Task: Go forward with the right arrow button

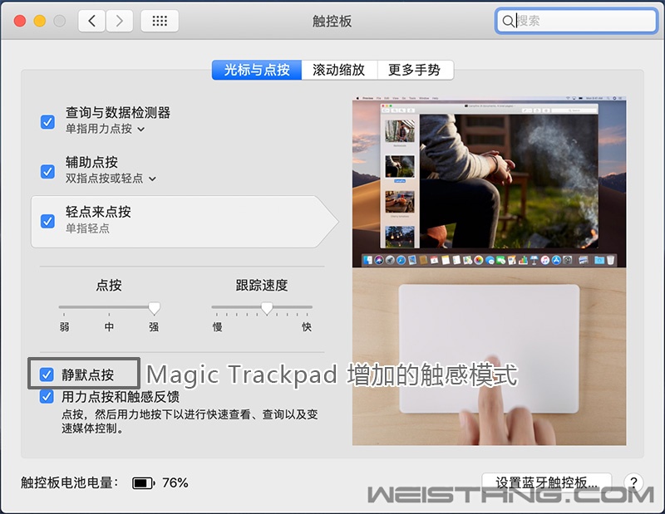Action: click(x=119, y=21)
